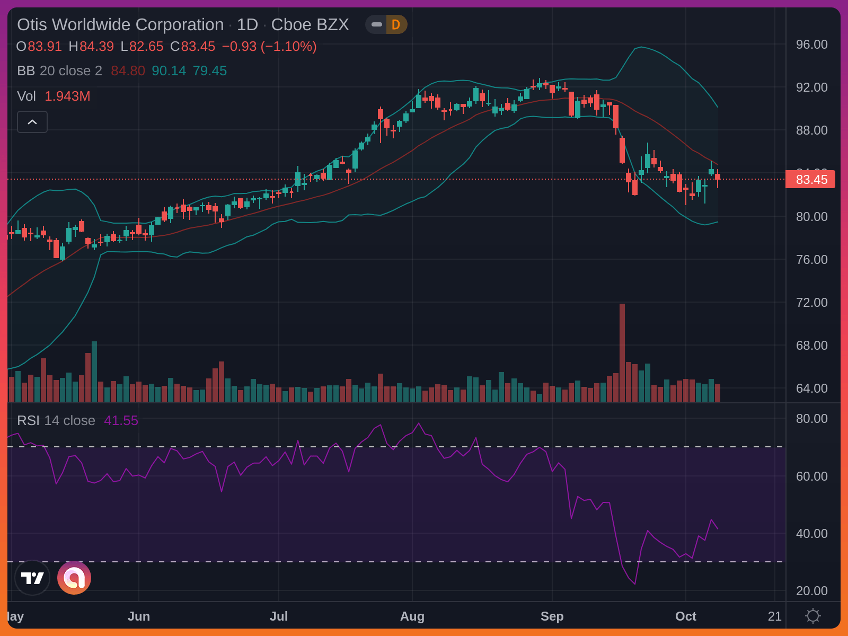Open the pink circular brand logo
Screen dimensions: 848x636
pyautogui.click(x=74, y=578)
